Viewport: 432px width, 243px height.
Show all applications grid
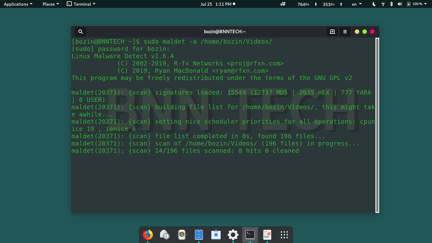click(x=284, y=235)
